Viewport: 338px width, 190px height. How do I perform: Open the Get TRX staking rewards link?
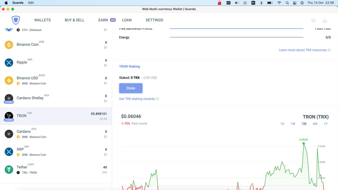137,99
